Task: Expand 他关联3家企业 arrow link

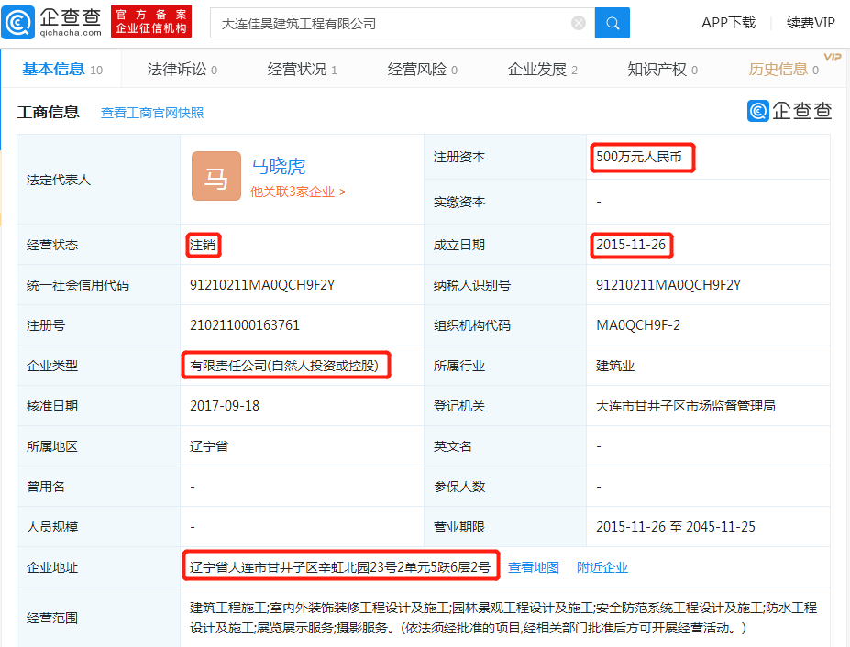Action: point(298,192)
